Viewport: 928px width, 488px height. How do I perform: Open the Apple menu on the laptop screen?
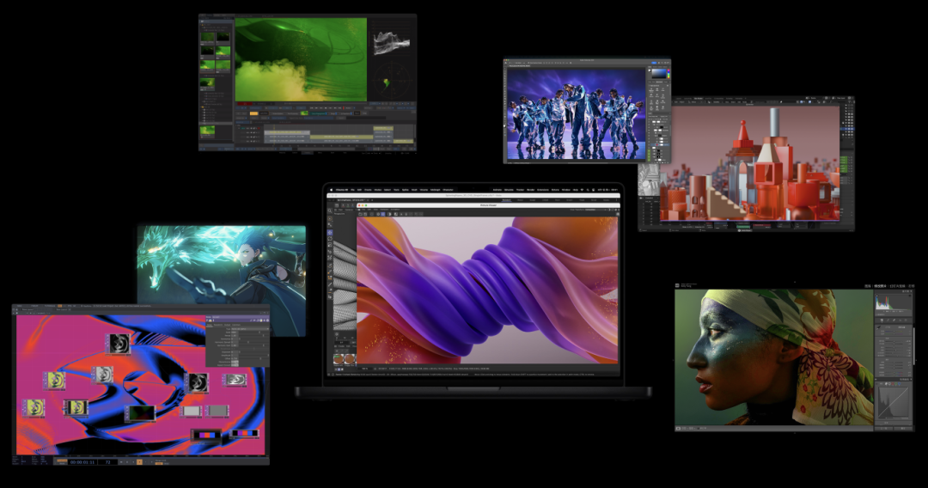[x=330, y=189]
